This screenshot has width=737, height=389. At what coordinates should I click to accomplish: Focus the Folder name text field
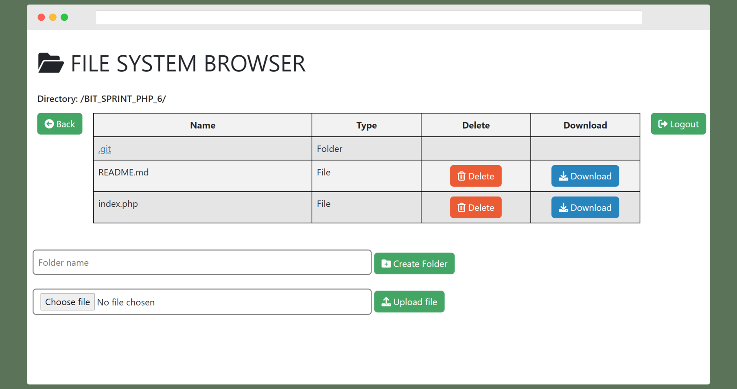click(x=202, y=262)
